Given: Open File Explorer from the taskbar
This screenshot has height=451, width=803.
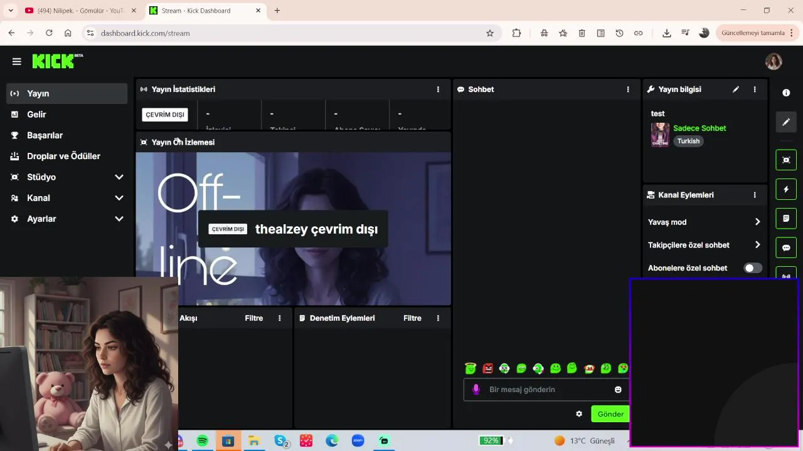Looking at the screenshot, I should (253, 441).
